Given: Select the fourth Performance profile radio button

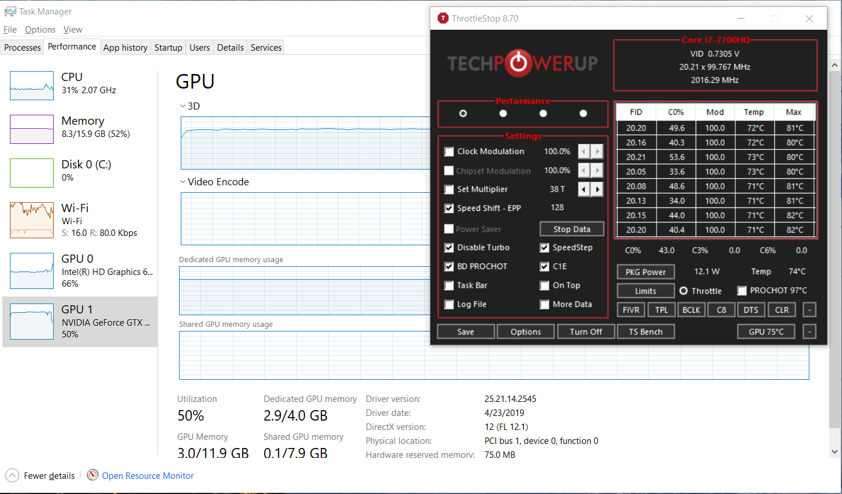Looking at the screenshot, I should tap(583, 114).
